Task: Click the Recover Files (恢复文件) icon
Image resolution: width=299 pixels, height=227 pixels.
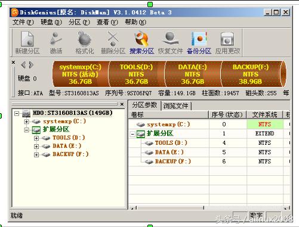Action: pos(170,39)
